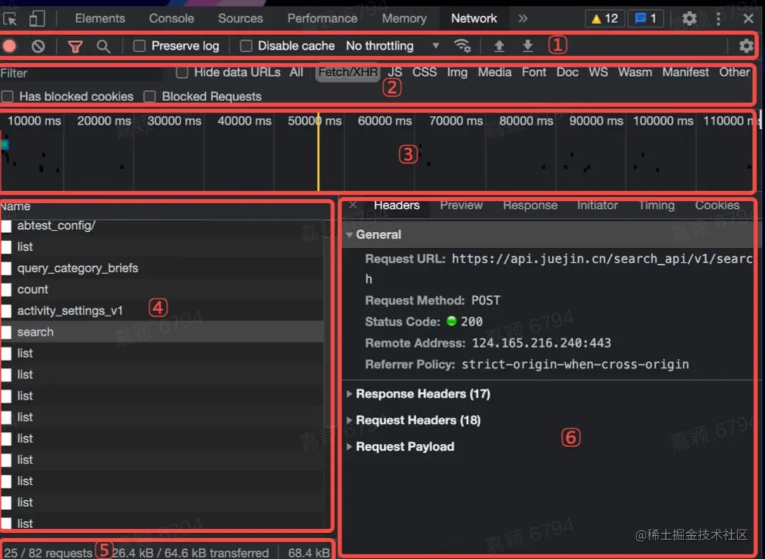Filter by Fetch/XHR requests
Screen dimensions: 765x559
click(348, 72)
